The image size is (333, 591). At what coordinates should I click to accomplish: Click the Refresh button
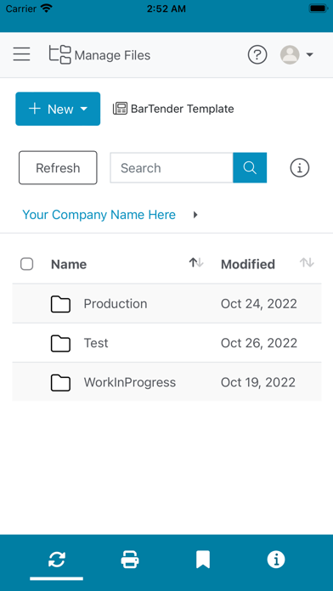(58, 168)
